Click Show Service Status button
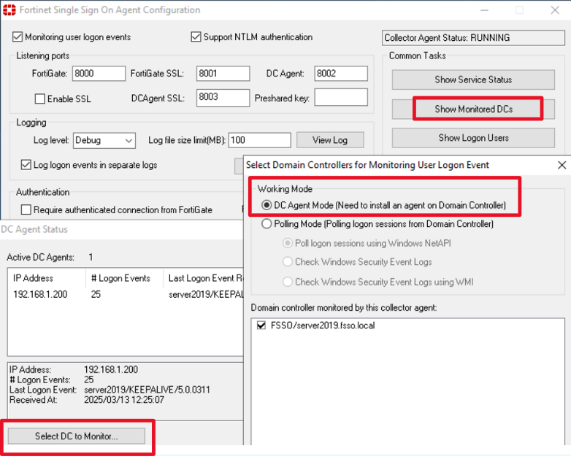Viewport: 571px width, 462px height. click(x=473, y=80)
